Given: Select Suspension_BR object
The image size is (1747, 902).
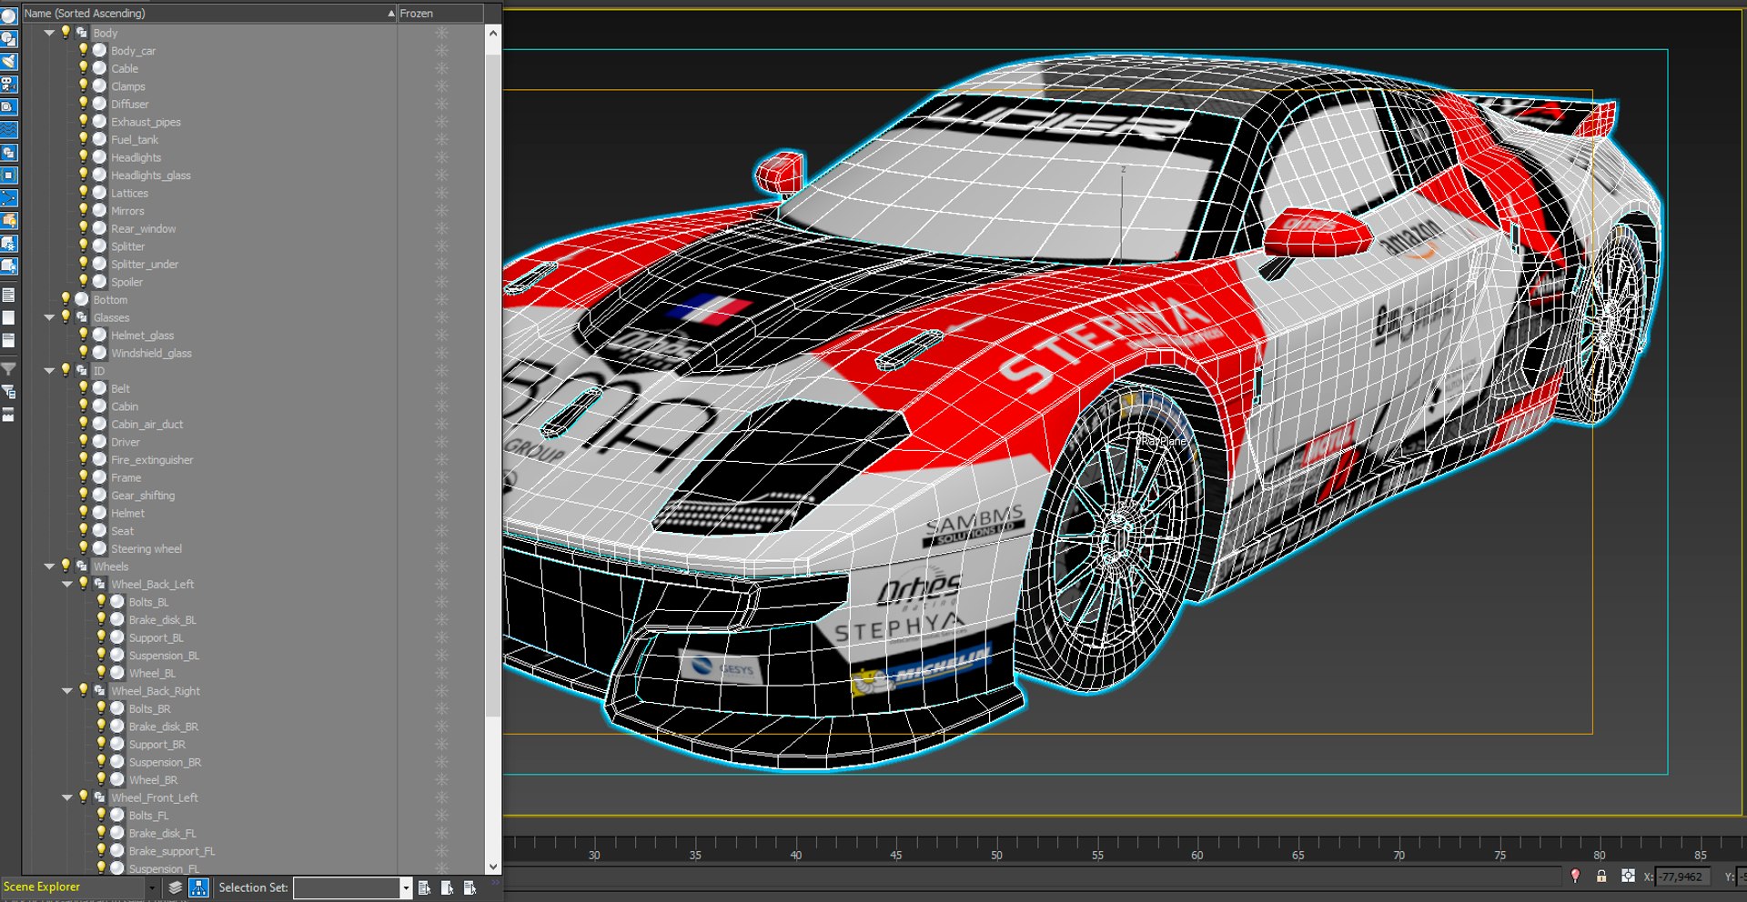Looking at the screenshot, I should 165,762.
